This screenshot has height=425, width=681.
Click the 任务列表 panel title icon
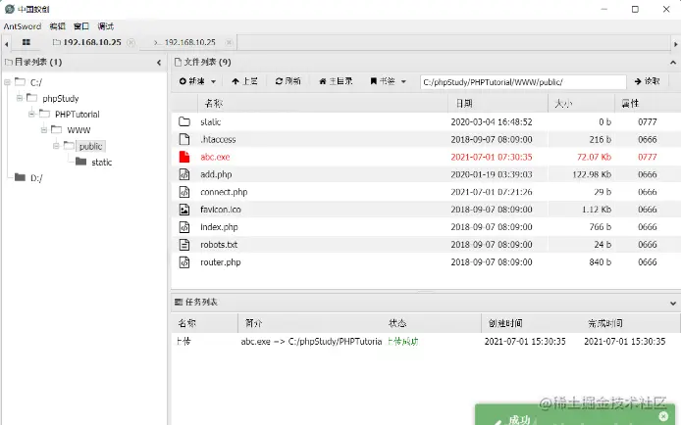click(178, 302)
